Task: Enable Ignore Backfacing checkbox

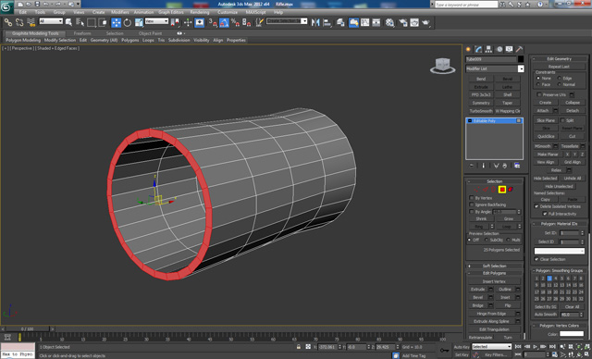Action: point(472,204)
